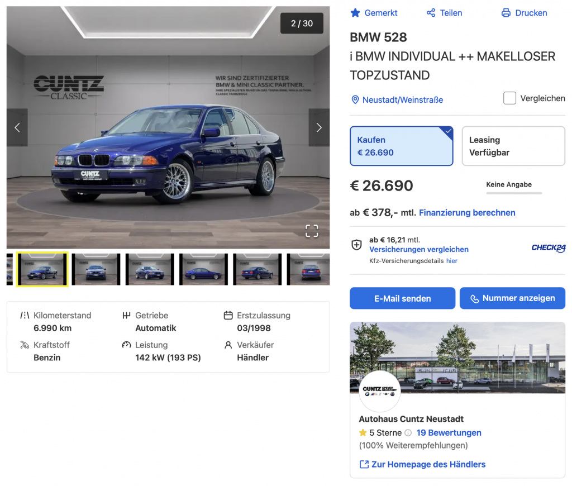Click the Drucken printer icon
Image resolution: width=572 pixels, height=486 pixels.
point(506,13)
